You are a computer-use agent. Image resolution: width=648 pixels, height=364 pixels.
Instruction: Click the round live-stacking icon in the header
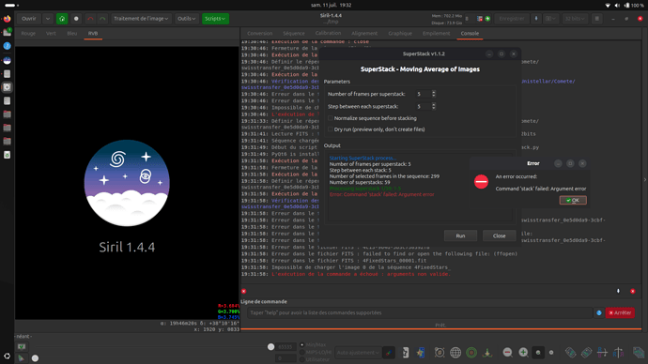coord(76,19)
